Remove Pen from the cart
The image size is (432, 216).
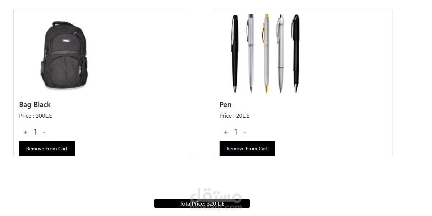tap(247, 149)
